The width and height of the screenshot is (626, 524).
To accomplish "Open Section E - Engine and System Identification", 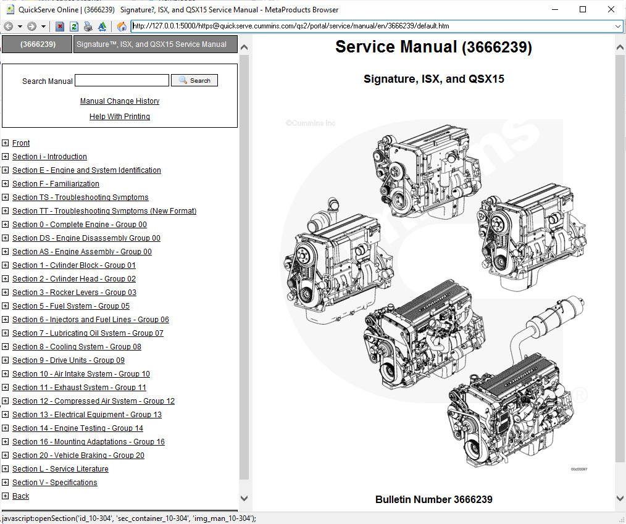I will click(86, 170).
